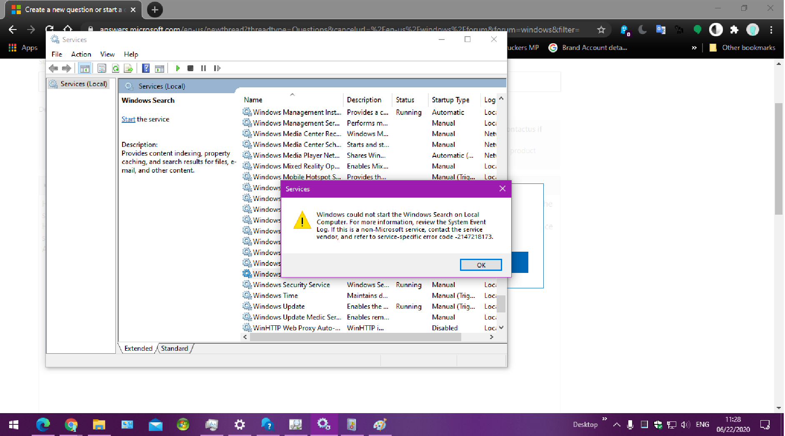Screen dimensions: 785x436
Task: Switch to the Extended tab
Action: 138,348
